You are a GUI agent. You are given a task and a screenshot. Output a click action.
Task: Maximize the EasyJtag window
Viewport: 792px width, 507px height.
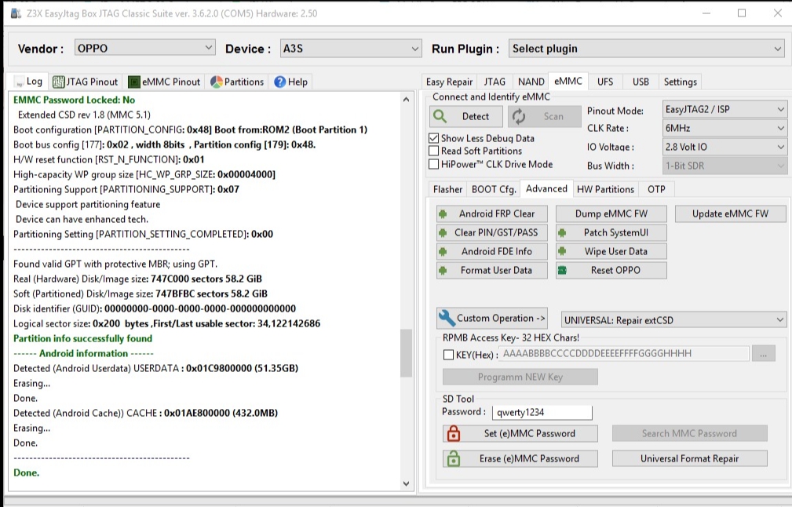pyautogui.click(x=742, y=13)
